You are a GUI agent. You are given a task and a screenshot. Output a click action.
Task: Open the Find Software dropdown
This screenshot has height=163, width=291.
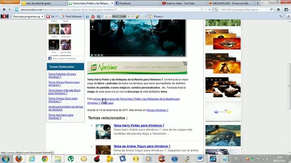point(72,16)
